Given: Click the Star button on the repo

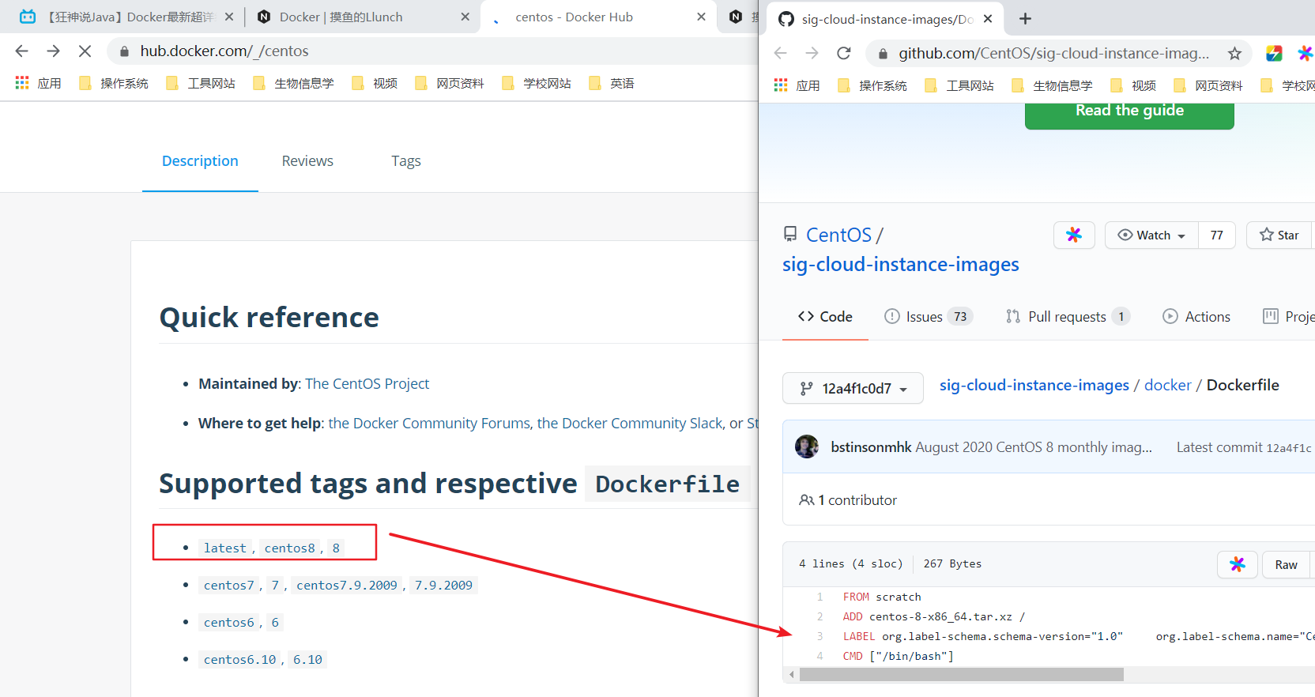Looking at the screenshot, I should point(1280,235).
